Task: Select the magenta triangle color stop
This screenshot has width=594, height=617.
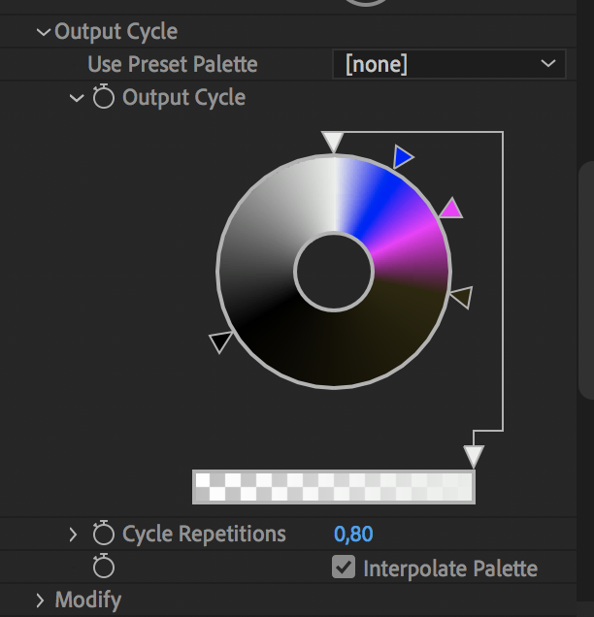Action: click(x=451, y=209)
